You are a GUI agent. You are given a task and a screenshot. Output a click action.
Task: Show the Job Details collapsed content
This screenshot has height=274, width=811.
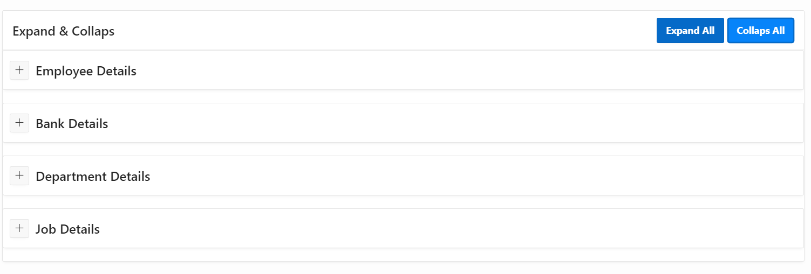19,228
